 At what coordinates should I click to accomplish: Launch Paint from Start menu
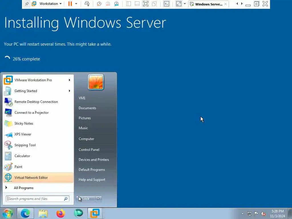[x=38, y=167]
